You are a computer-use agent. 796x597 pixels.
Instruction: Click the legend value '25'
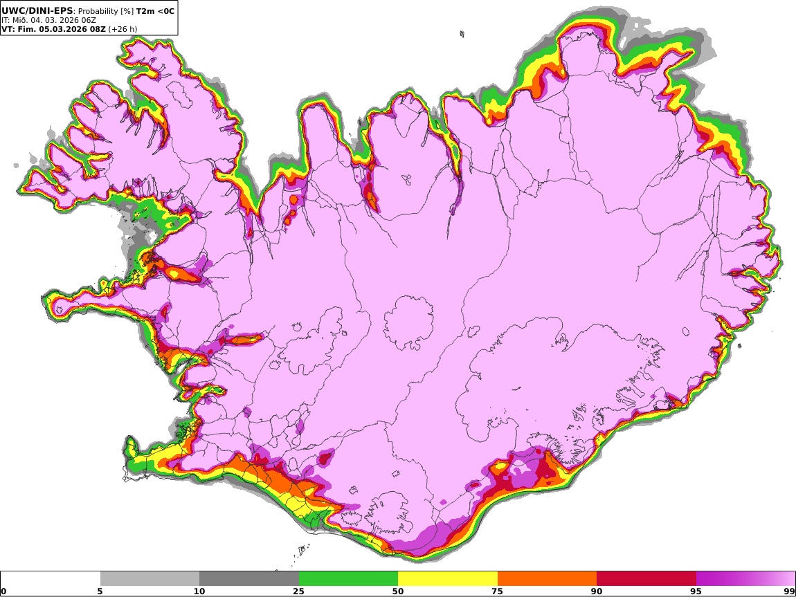coord(298,591)
